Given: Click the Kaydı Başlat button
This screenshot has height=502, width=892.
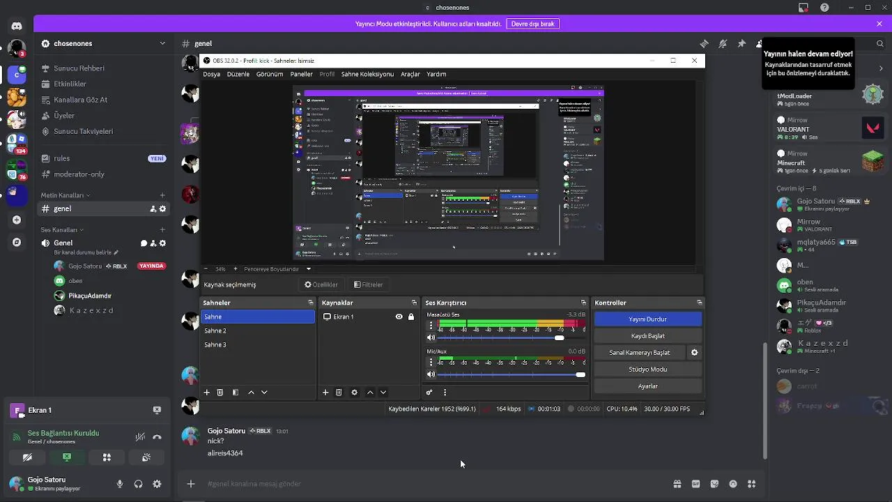Looking at the screenshot, I should [x=647, y=335].
